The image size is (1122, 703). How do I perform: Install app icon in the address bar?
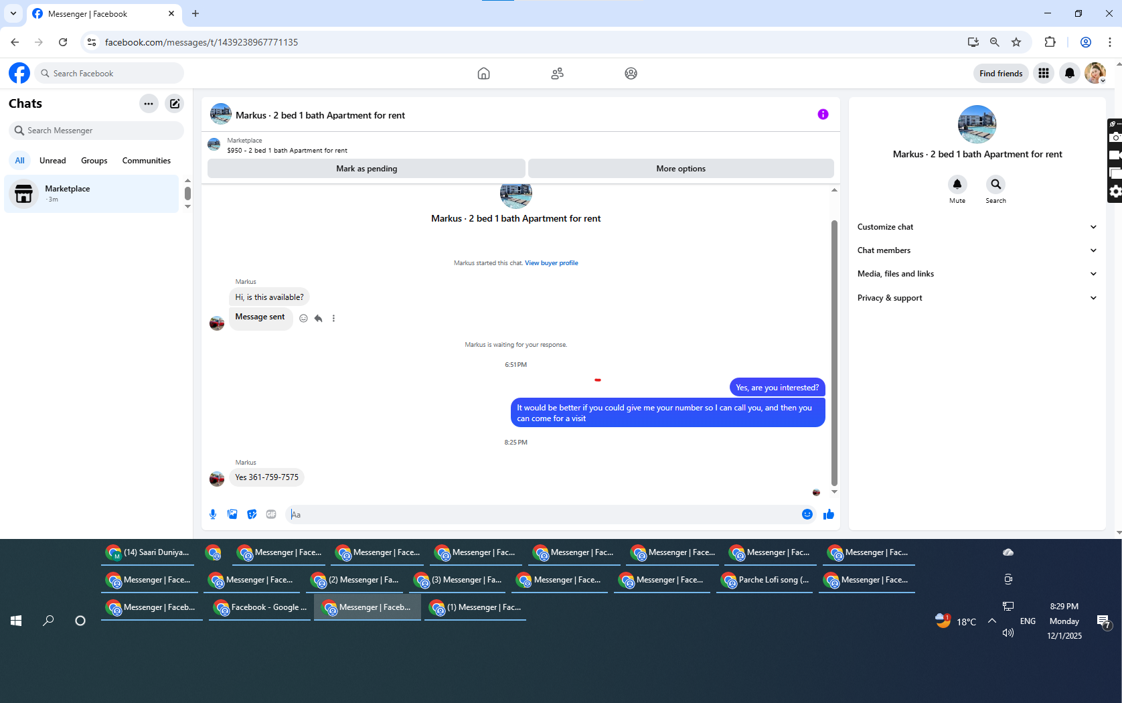coord(973,42)
